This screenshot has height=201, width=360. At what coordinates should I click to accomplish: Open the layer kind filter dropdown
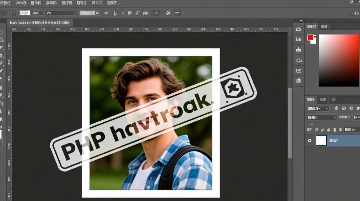tap(318, 109)
